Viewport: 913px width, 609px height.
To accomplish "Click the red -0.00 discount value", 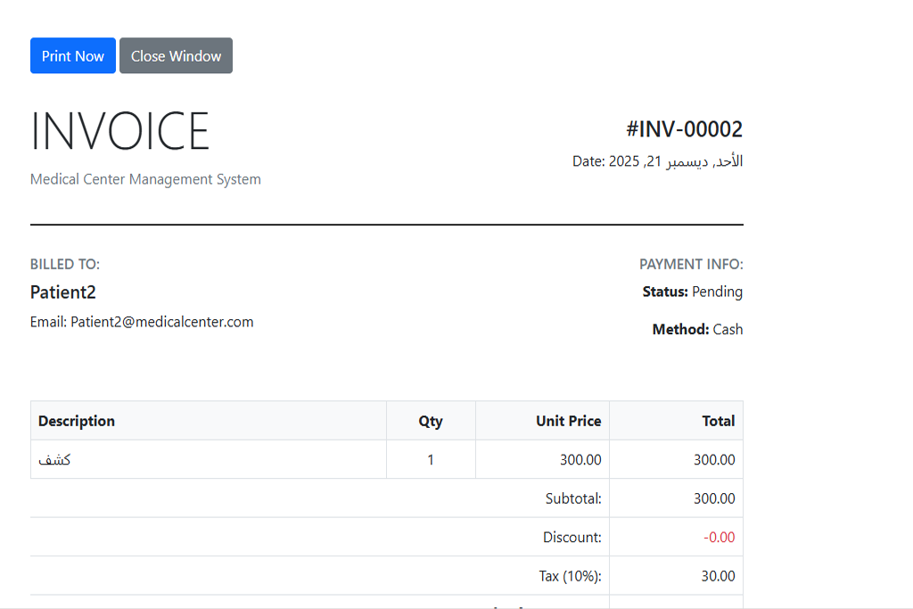I will click(x=719, y=537).
